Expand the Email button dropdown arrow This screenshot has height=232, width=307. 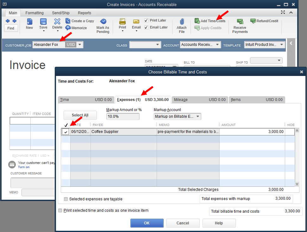136,31
